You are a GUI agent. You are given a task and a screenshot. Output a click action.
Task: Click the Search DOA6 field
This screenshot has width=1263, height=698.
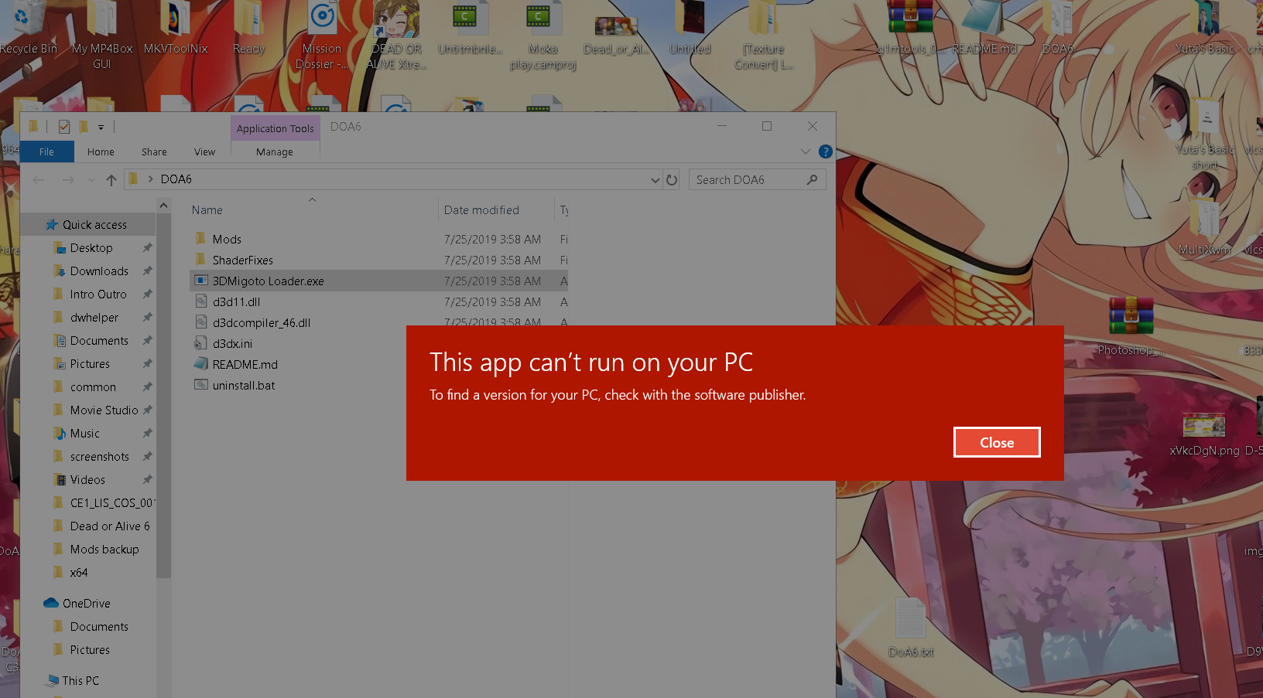click(x=757, y=179)
